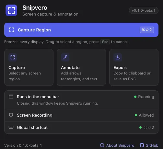This screenshot has height=149, width=163.
Task: Click 'Add arrows, rectangles, and text.' description
Action: tap(80, 76)
